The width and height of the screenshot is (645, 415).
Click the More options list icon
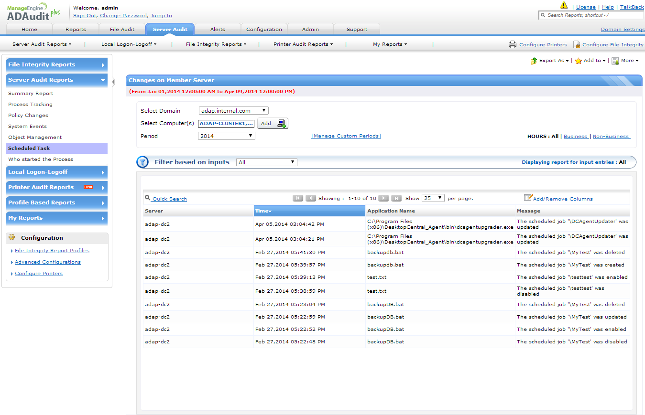615,61
